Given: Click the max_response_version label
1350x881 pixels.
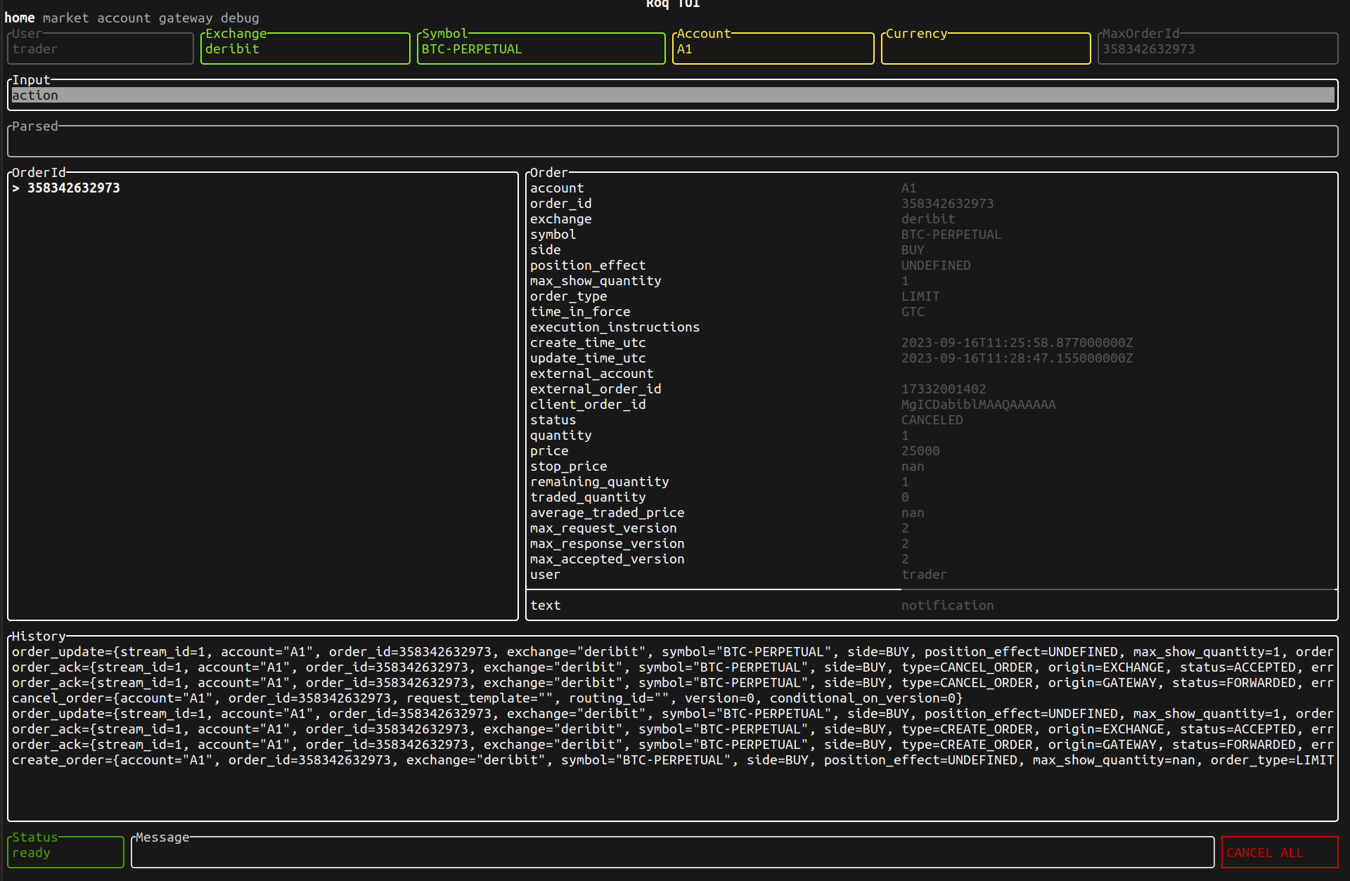Looking at the screenshot, I should pyautogui.click(x=607, y=543).
